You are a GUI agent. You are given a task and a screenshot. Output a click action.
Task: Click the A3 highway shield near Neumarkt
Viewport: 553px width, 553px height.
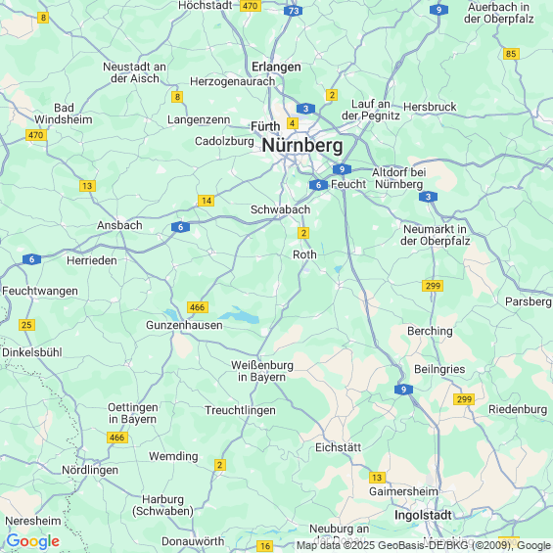point(428,197)
